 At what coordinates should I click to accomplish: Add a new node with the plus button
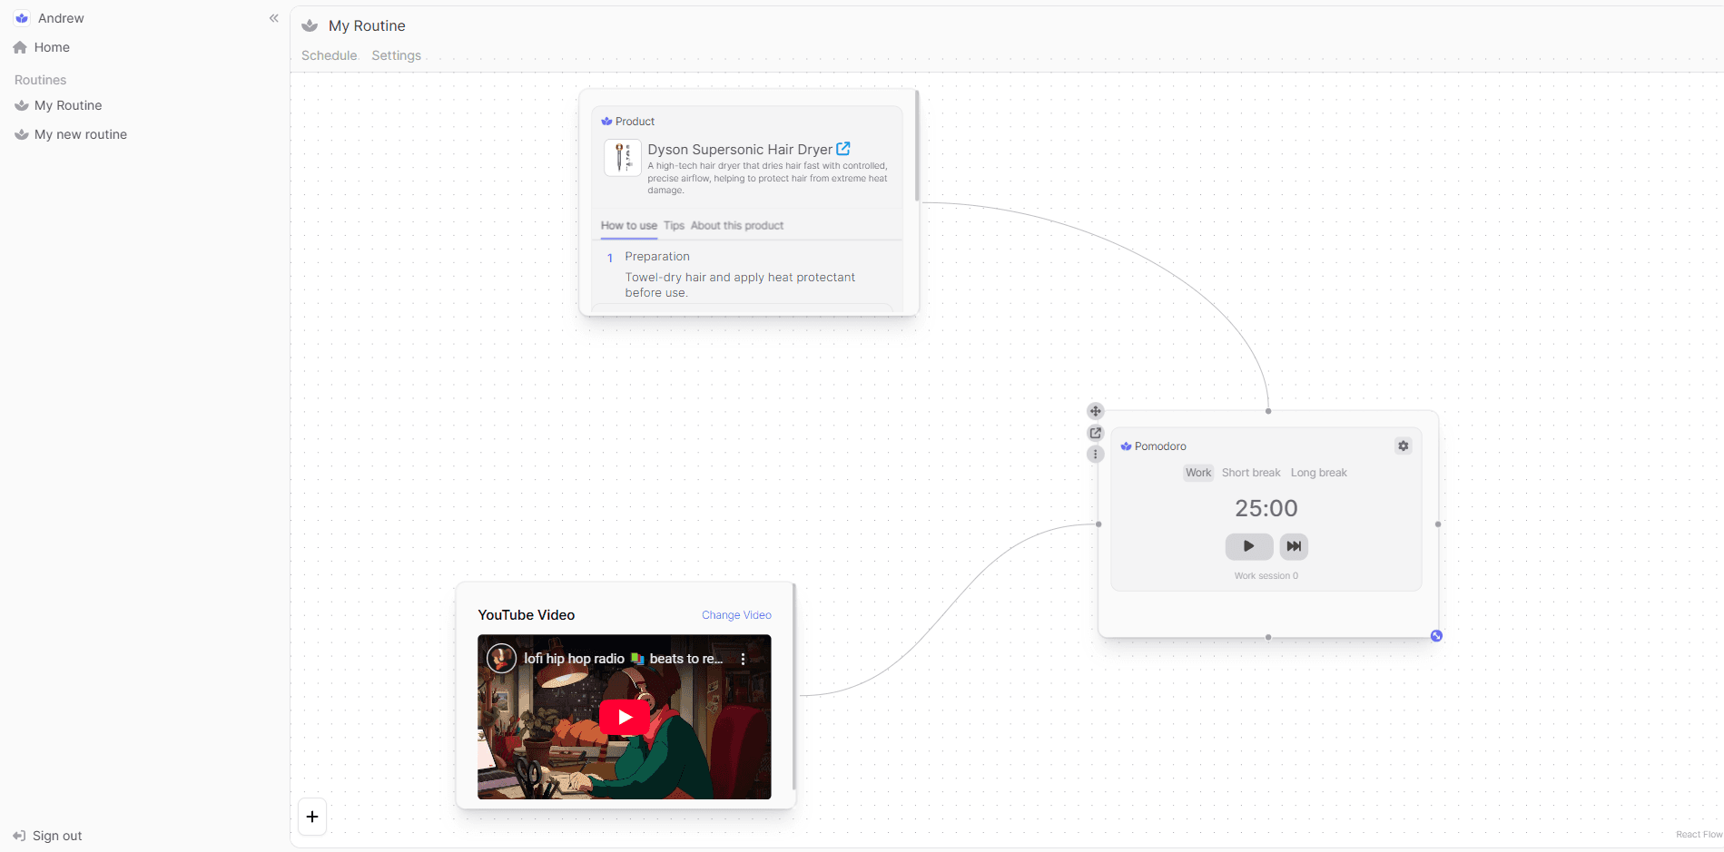pos(312,817)
